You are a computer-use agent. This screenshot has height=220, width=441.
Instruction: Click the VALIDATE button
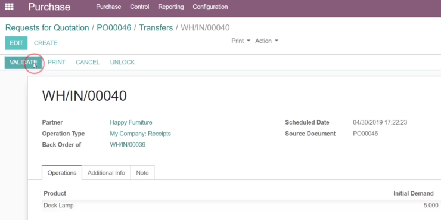[x=23, y=62]
